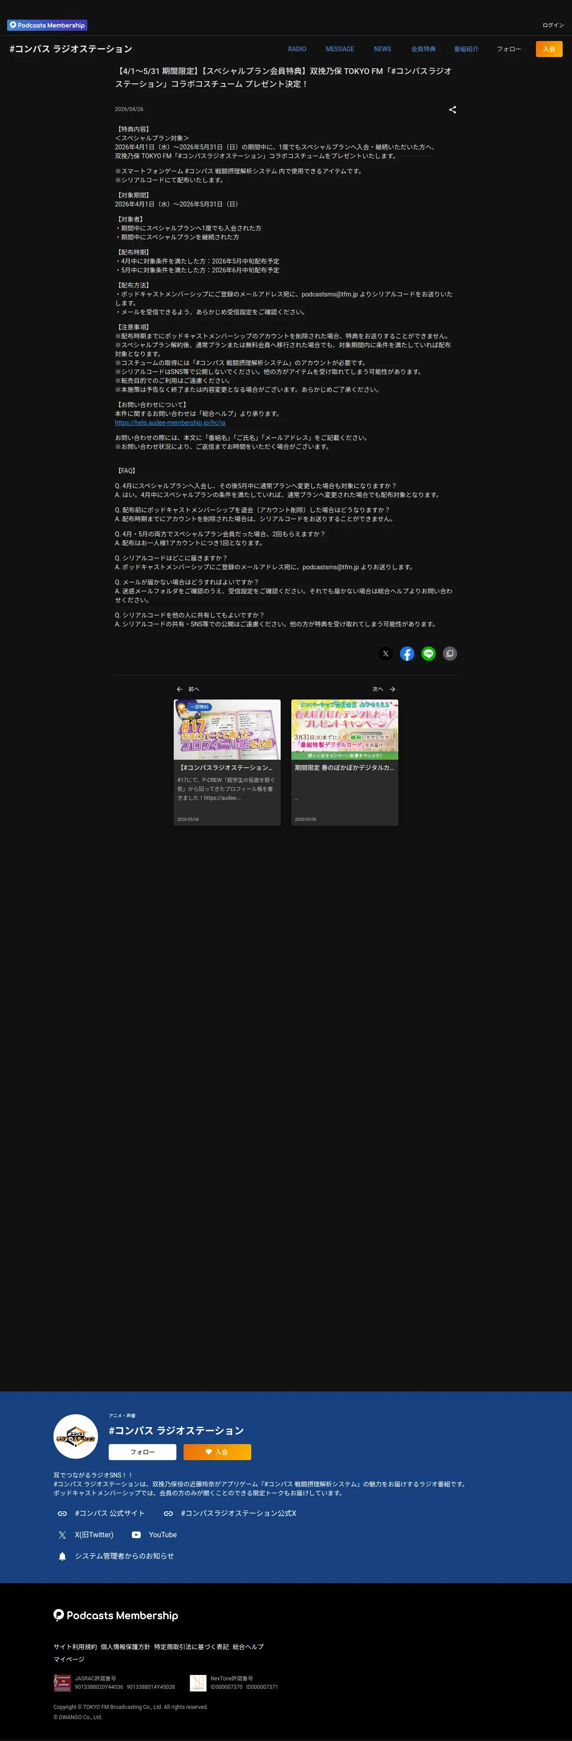This screenshot has width=572, height=1741.
Task: Open the article share icon beside the date
Action: 453,110
